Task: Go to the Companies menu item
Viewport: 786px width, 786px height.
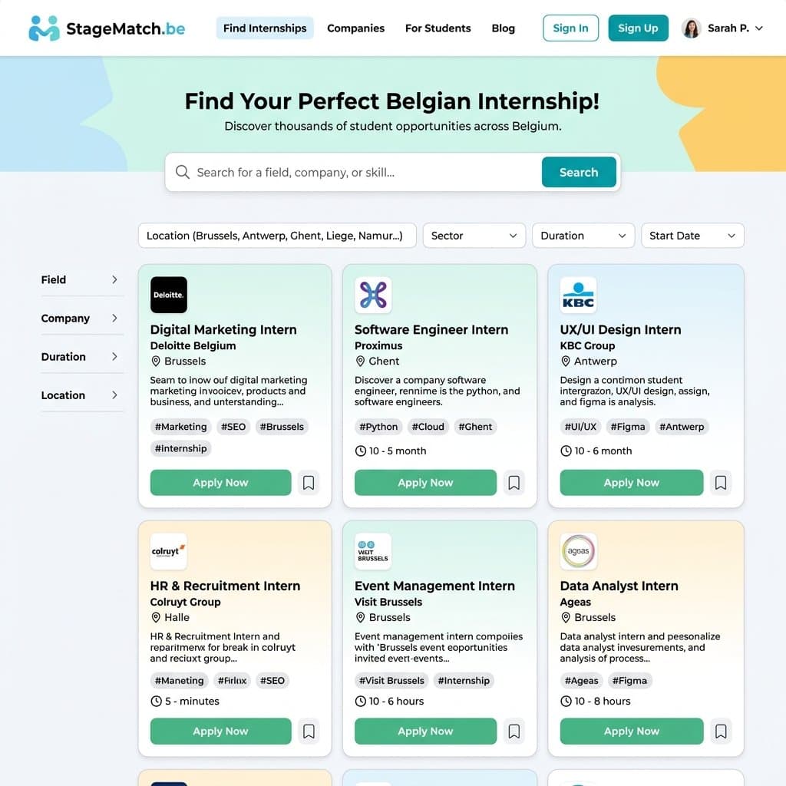Action: 355,28
